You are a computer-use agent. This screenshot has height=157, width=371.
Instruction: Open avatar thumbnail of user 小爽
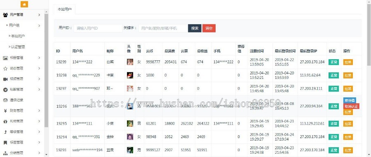click(130, 124)
